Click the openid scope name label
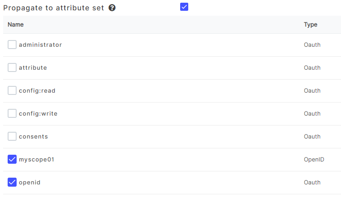Image resolution: width=341 pixels, height=197 pixels. coord(30,182)
